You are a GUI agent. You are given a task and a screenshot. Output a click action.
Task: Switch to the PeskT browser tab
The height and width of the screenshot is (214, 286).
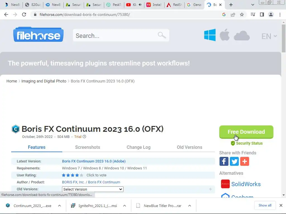tap(114, 5)
